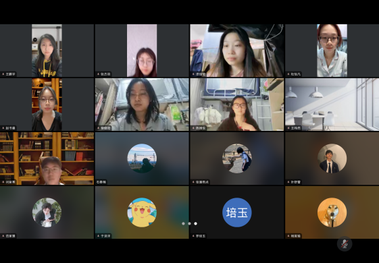The height and width of the screenshot is (263, 379).
Task: Open the avatar of person in suit and tie
Action: 332,158
